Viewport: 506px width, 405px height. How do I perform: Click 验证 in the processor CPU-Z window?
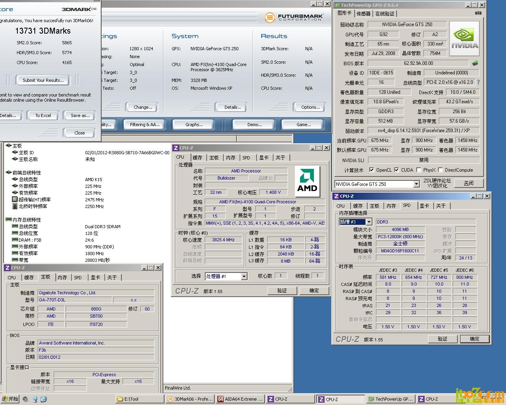pos(282,291)
